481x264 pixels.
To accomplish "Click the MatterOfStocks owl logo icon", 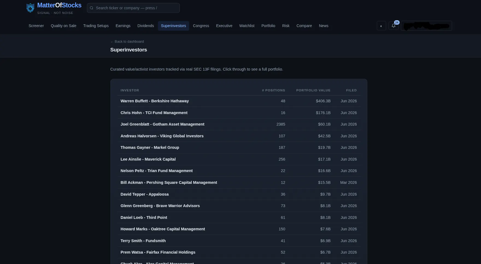I will [x=30, y=8].
